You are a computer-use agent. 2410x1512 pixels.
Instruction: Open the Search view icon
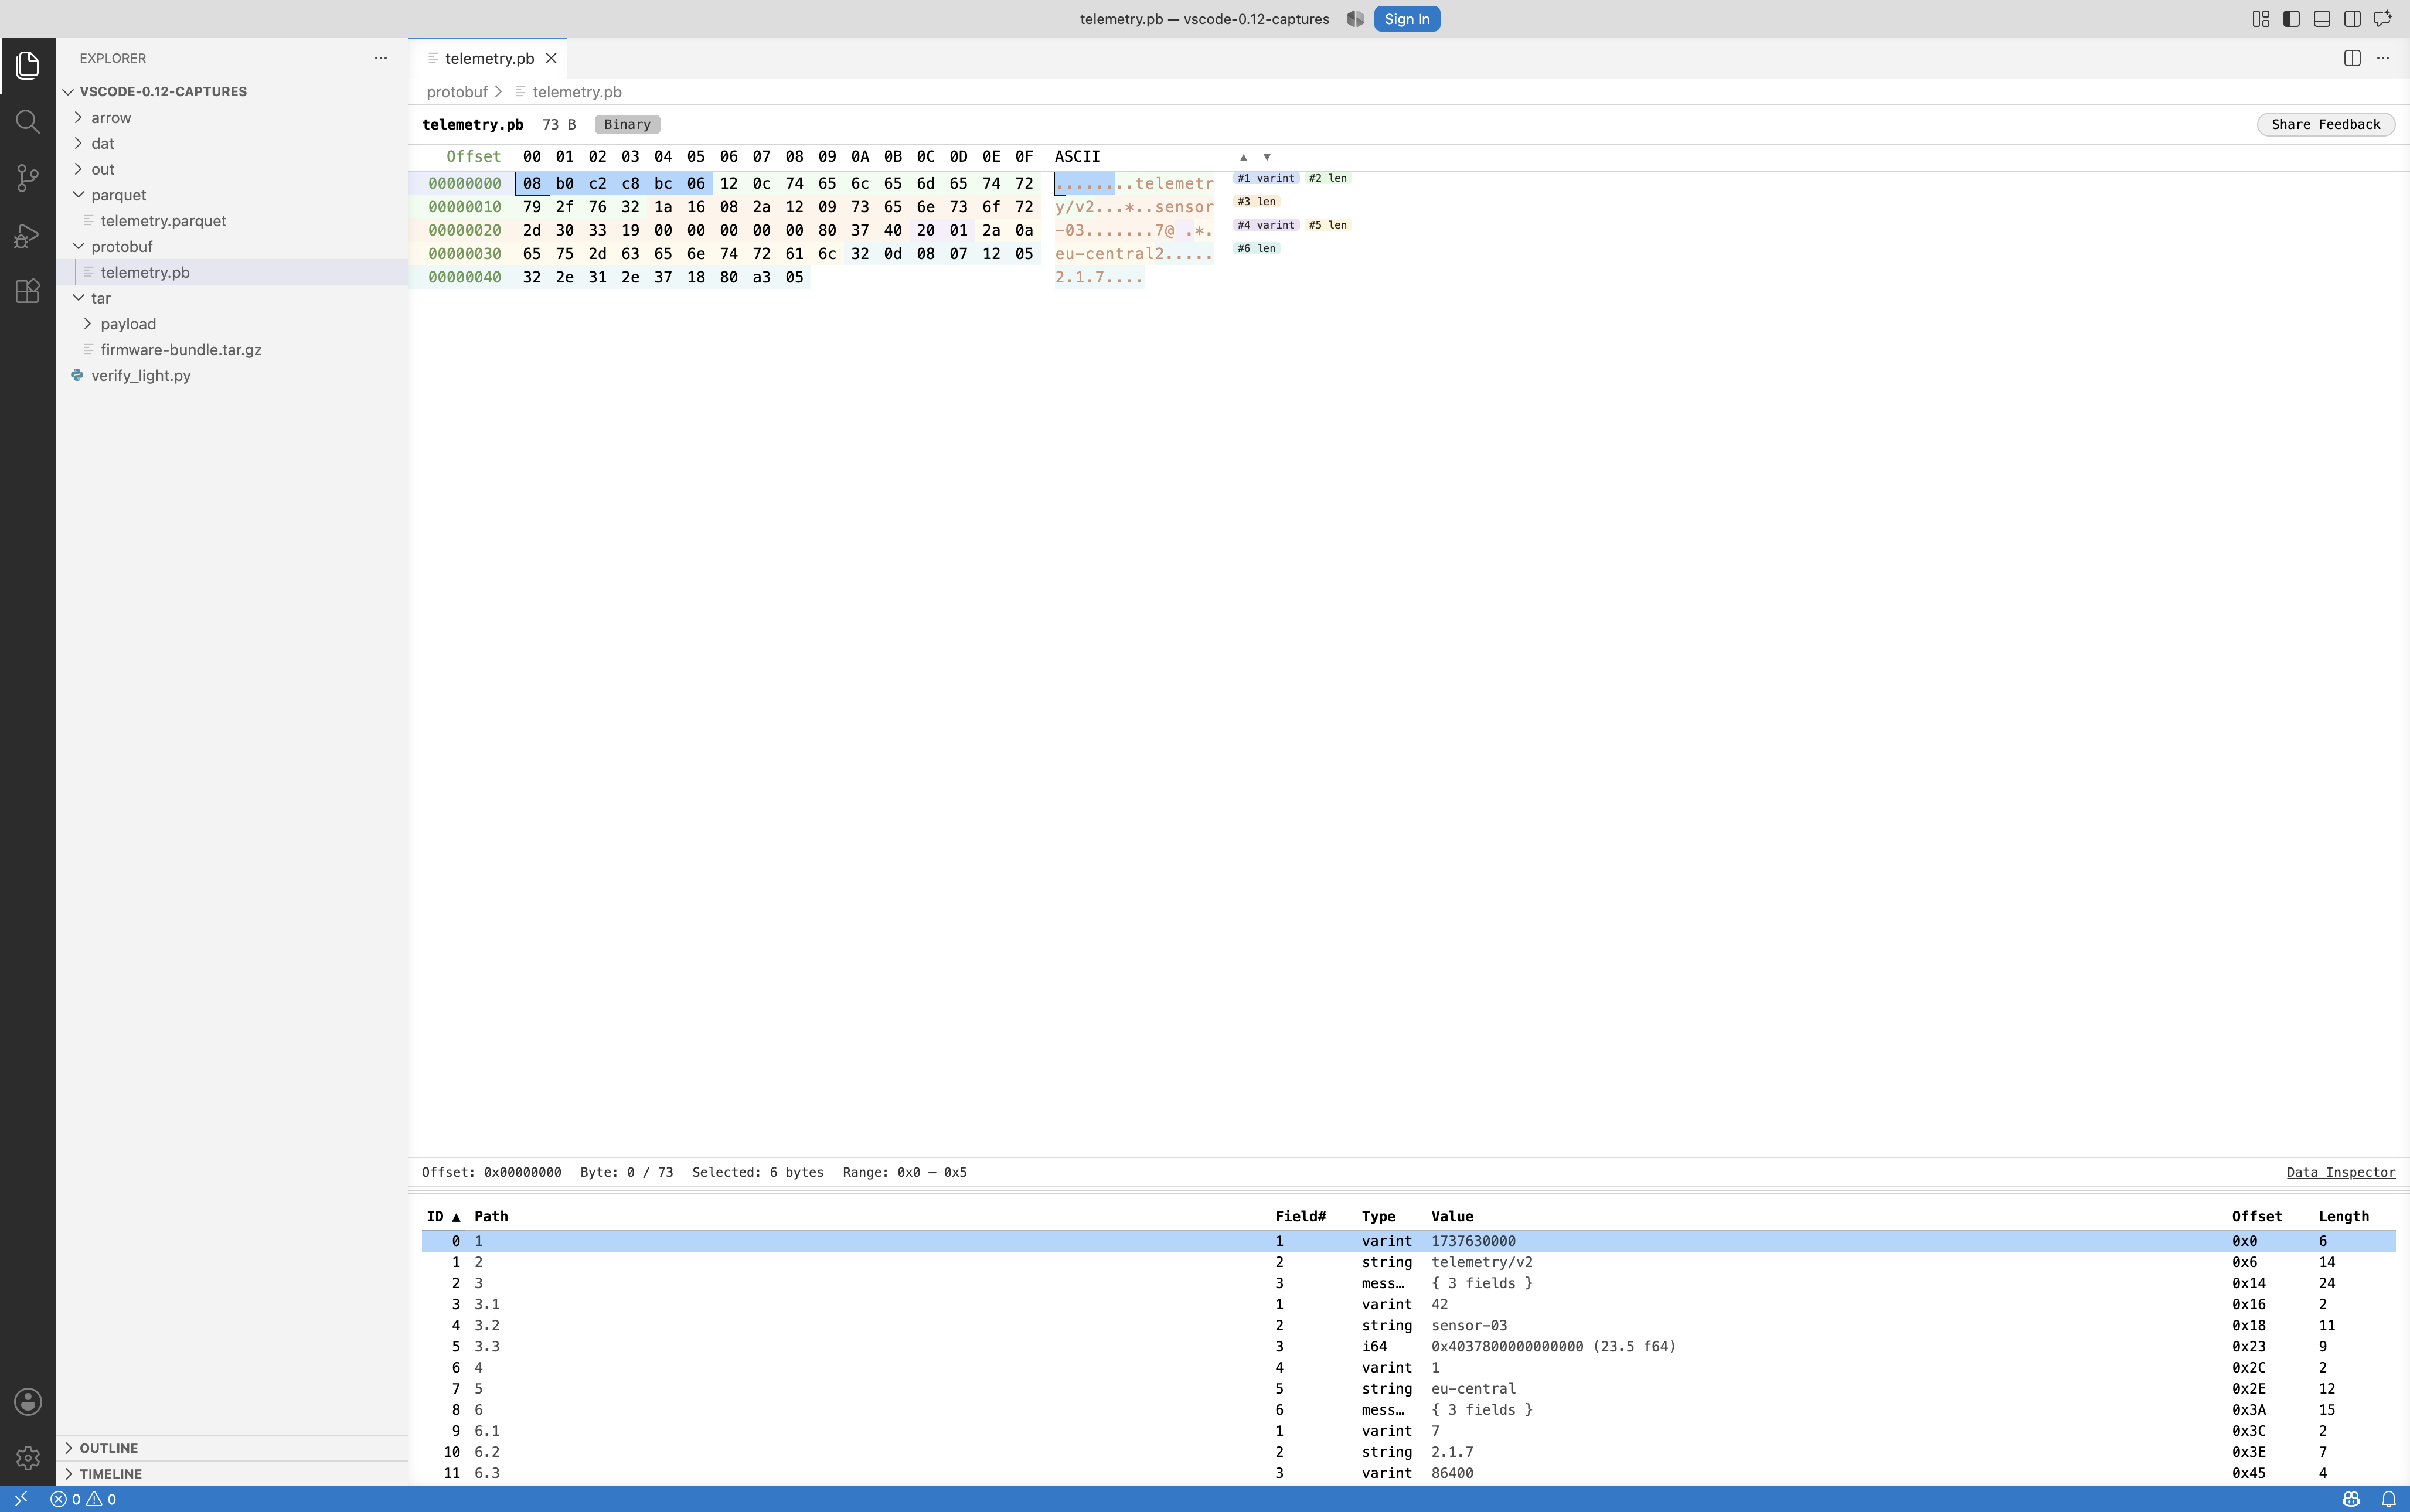pyautogui.click(x=28, y=122)
